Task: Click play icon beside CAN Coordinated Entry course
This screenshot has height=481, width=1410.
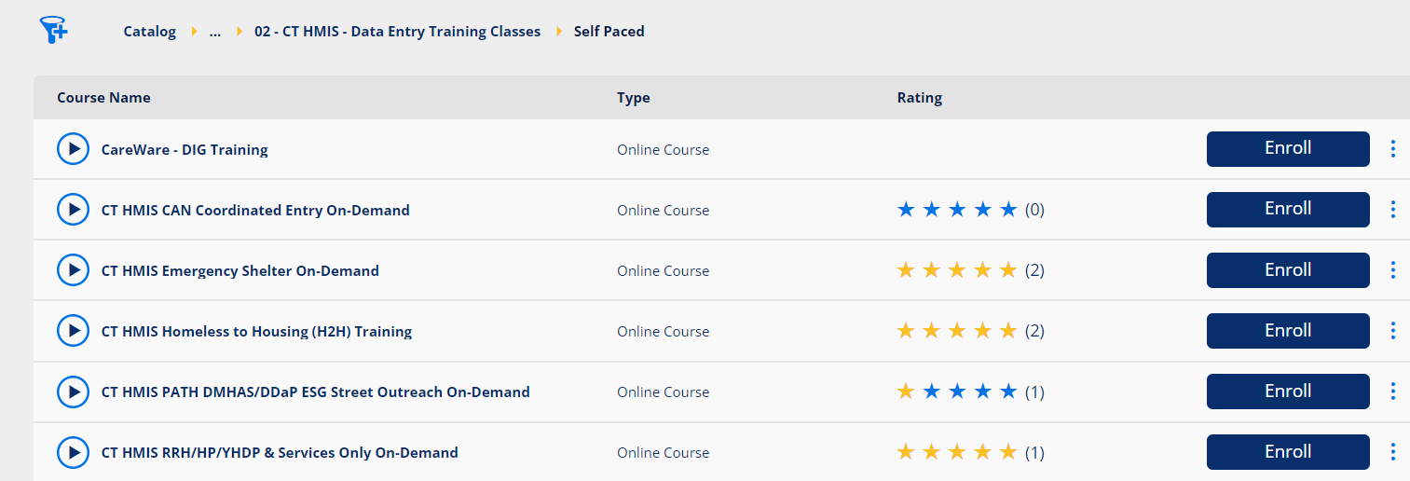Action: pos(73,210)
